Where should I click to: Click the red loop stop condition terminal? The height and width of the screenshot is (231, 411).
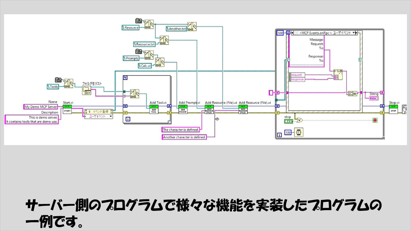tap(375, 120)
